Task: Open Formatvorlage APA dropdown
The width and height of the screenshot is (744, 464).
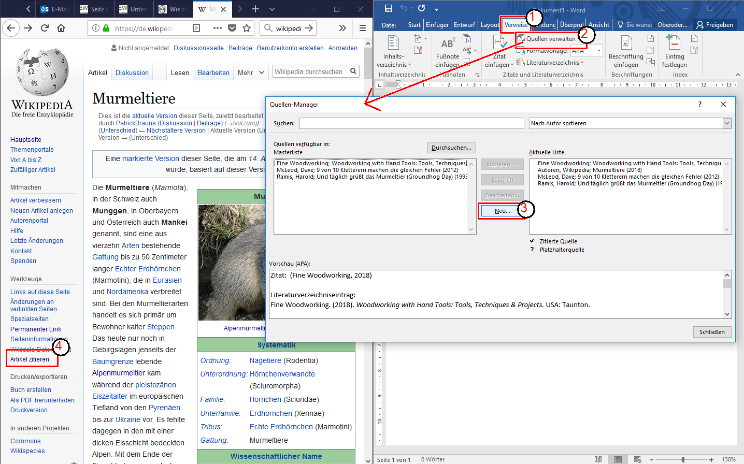Action: (599, 50)
